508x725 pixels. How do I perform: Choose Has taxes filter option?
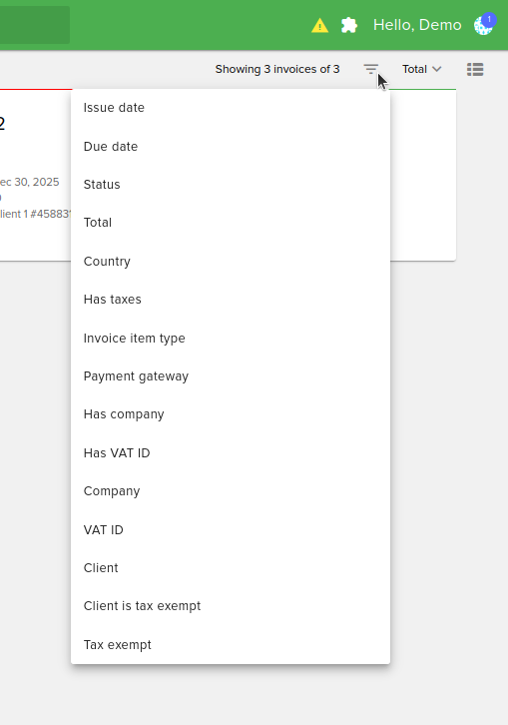[231, 300]
